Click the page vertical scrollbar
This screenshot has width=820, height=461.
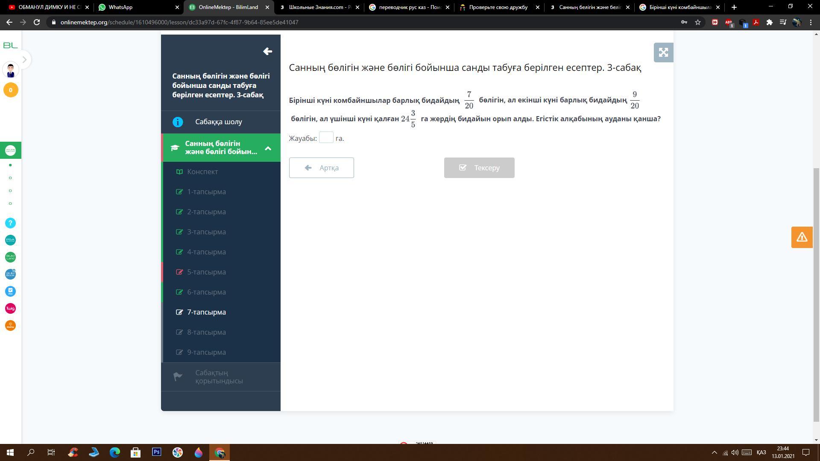[816, 295]
